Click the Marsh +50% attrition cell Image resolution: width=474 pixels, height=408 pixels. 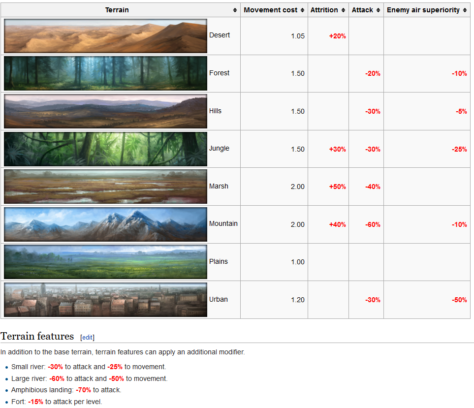(x=337, y=187)
